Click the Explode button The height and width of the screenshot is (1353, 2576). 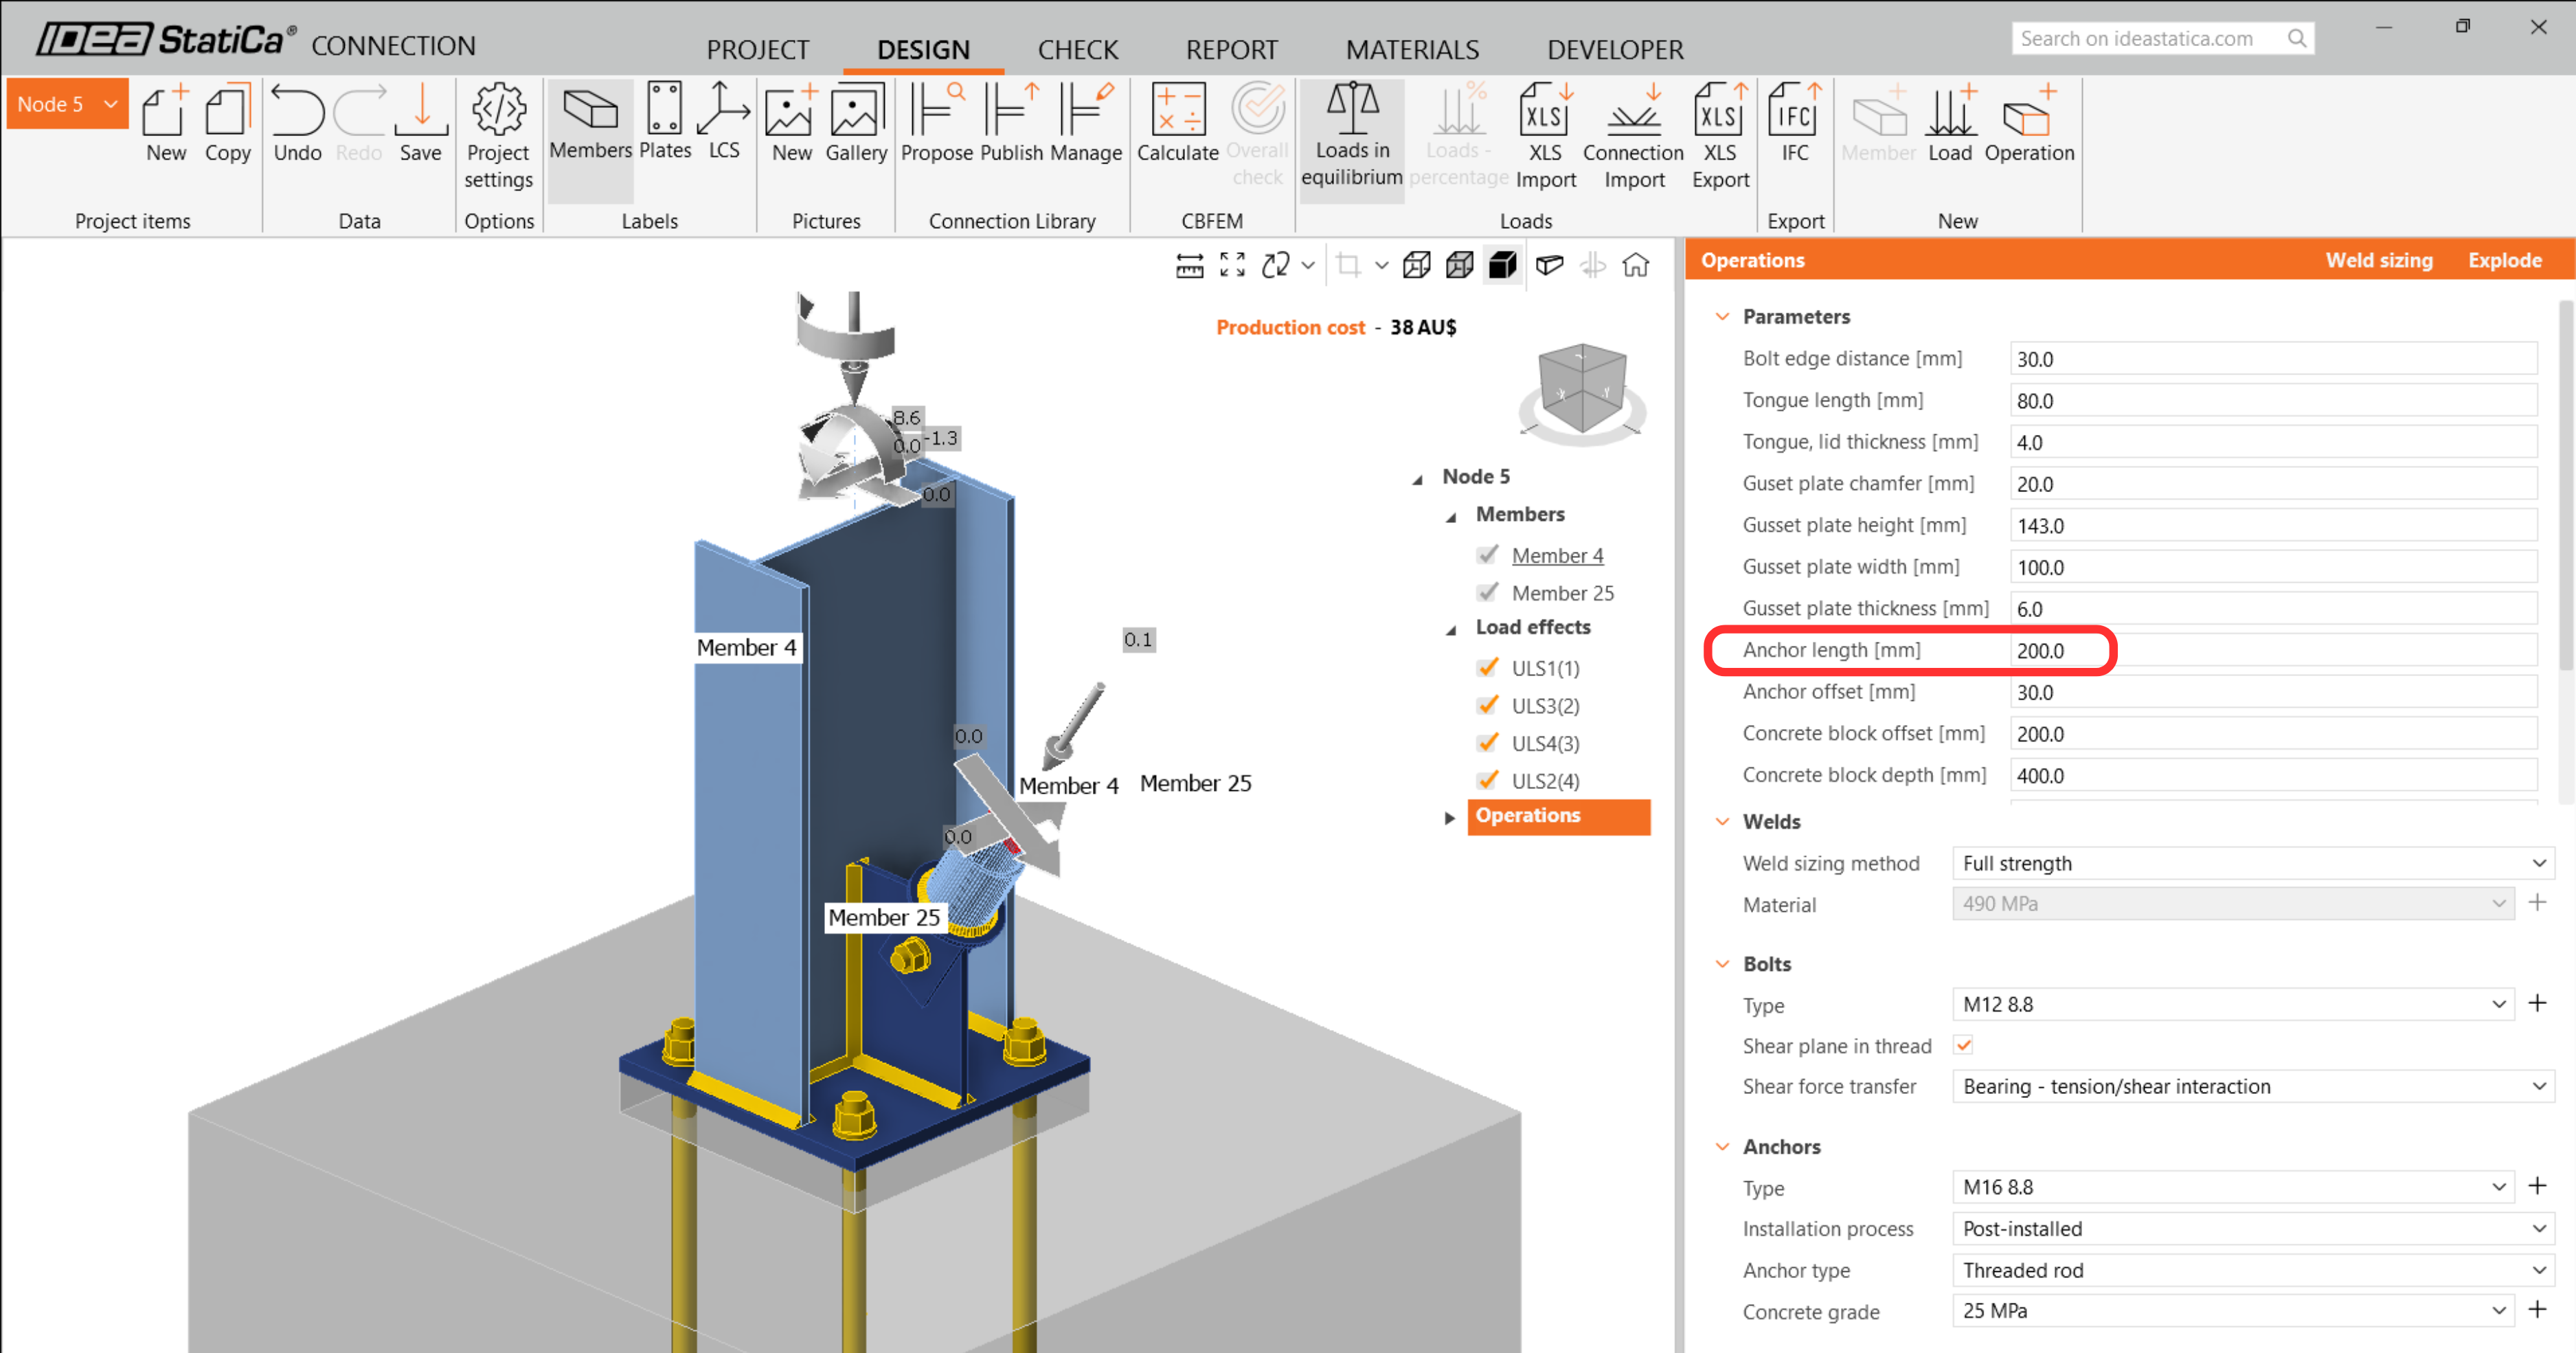click(x=2504, y=259)
